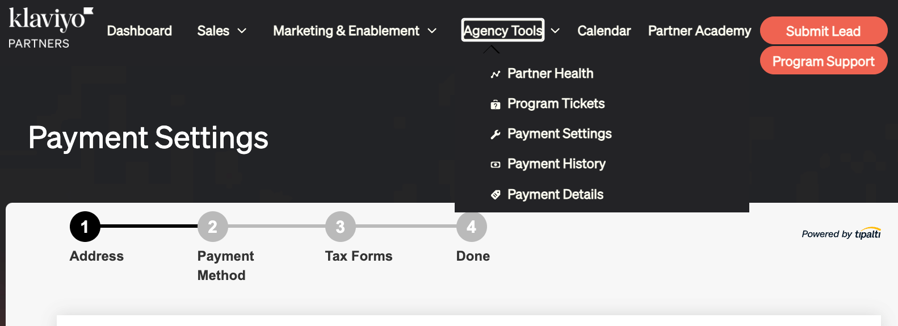
Task: Click the Partner Health chart icon
Action: pyautogui.click(x=496, y=74)
